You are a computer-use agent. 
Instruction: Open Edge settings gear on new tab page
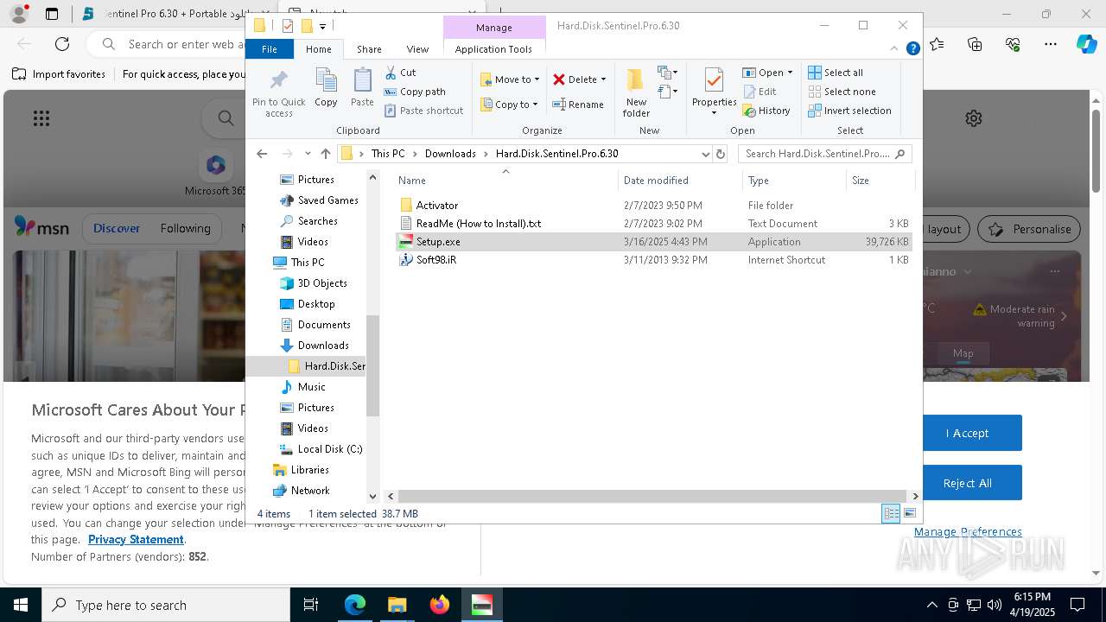[974, 118]
